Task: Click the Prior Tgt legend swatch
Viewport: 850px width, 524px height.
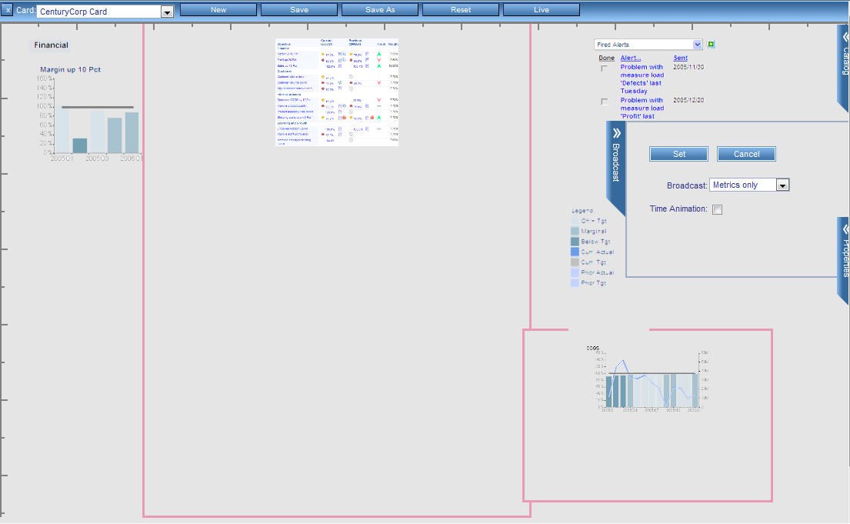Action: [x=575, y=282]
